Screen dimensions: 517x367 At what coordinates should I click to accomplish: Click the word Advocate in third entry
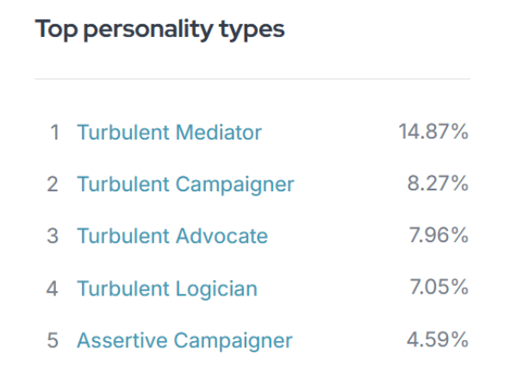[223, 236]
